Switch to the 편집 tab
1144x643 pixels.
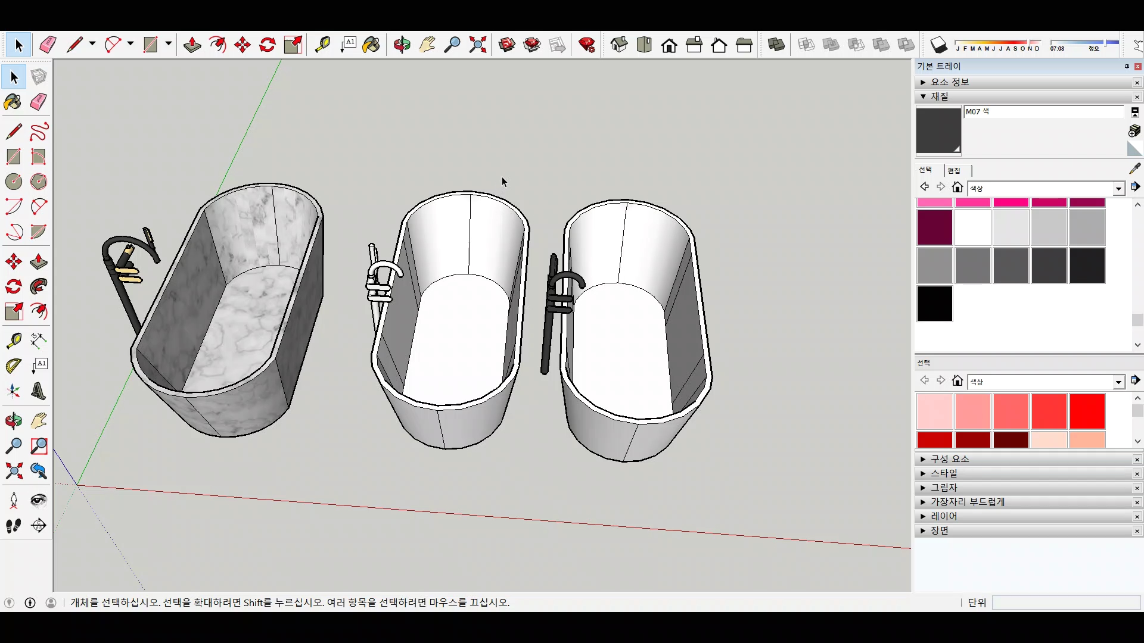point(954,170)
